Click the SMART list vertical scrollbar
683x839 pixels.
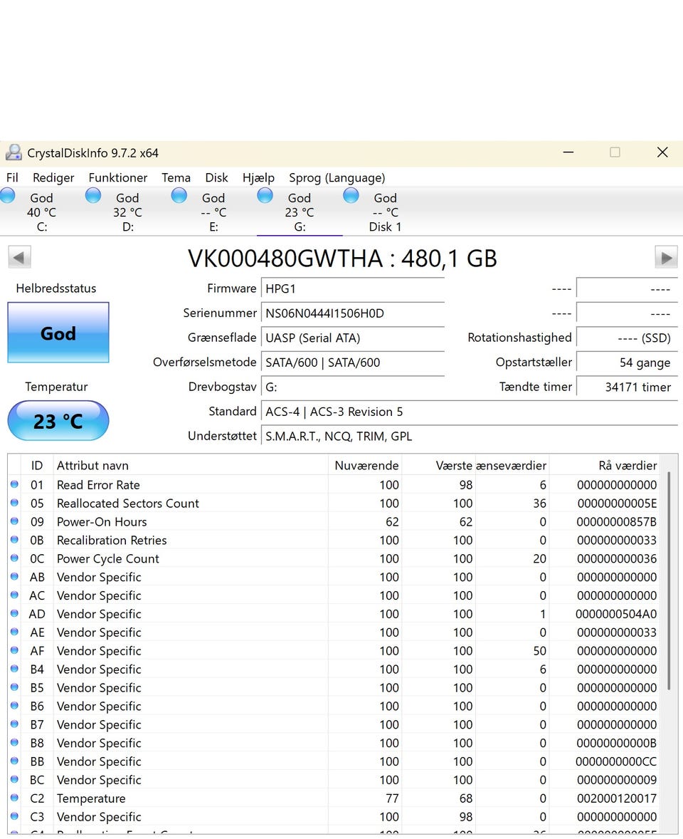[669, 580]
